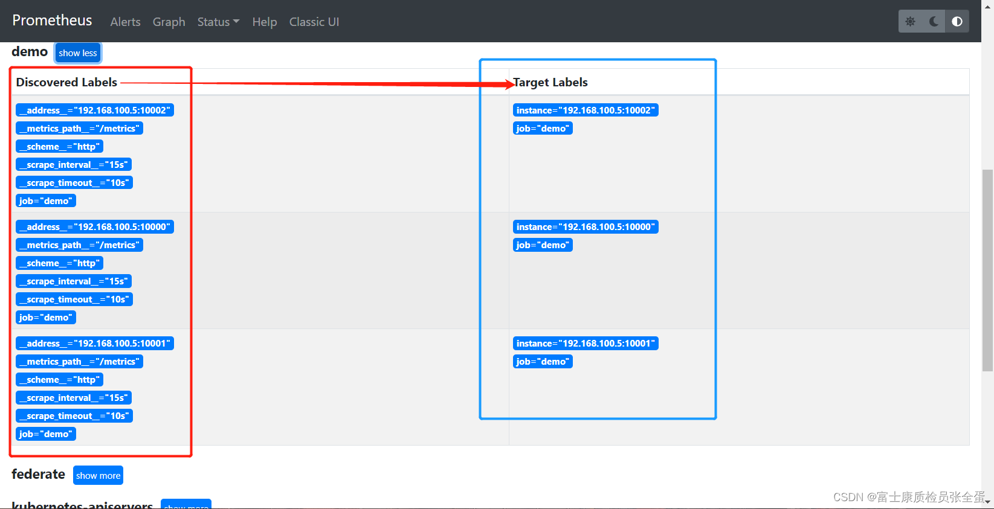
Task: Click the page vertical scrollbar
Action: (x=987, y=270)
